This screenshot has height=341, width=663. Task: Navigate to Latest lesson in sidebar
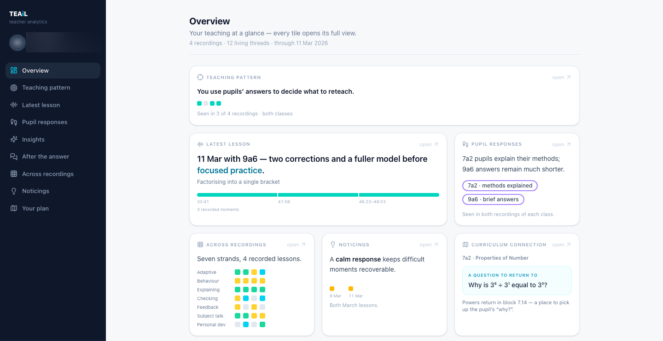[53, 105]
